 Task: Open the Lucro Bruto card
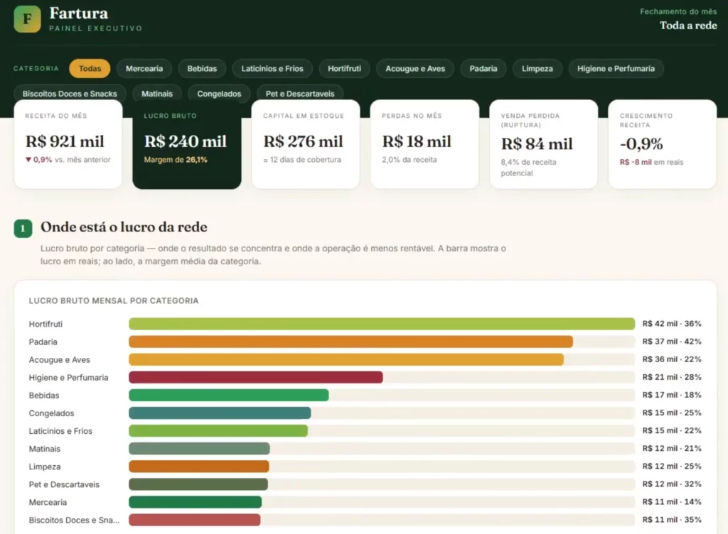pos(187,144)
